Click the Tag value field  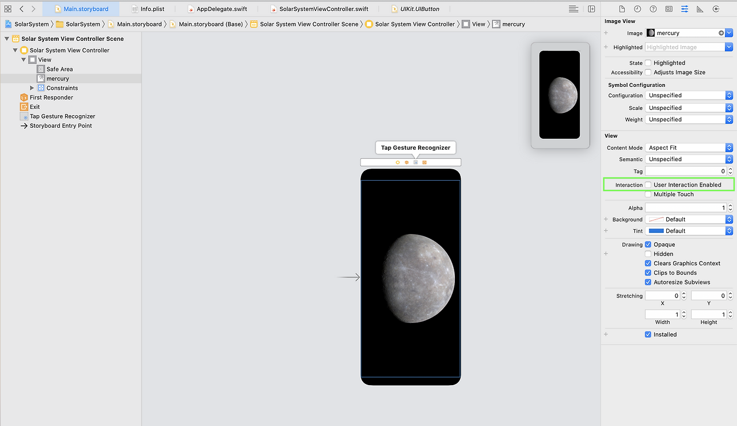[686, 172]
